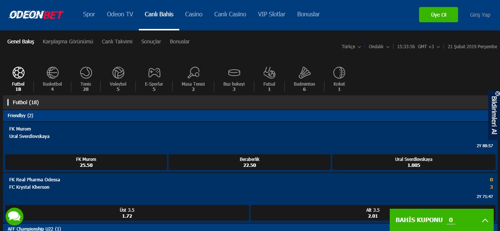Switch to the Canlı Takvimi tab
500x231 pixels.
[117, 42]
